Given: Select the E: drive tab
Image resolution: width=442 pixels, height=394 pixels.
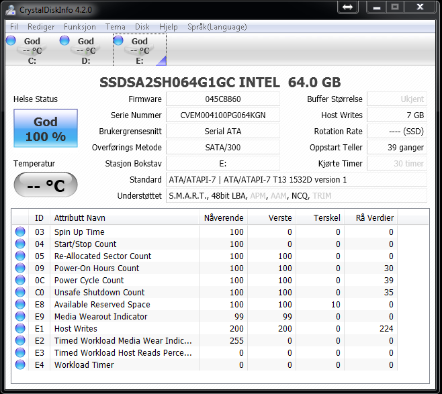Looking at the screenshot, I should [140, 50].
